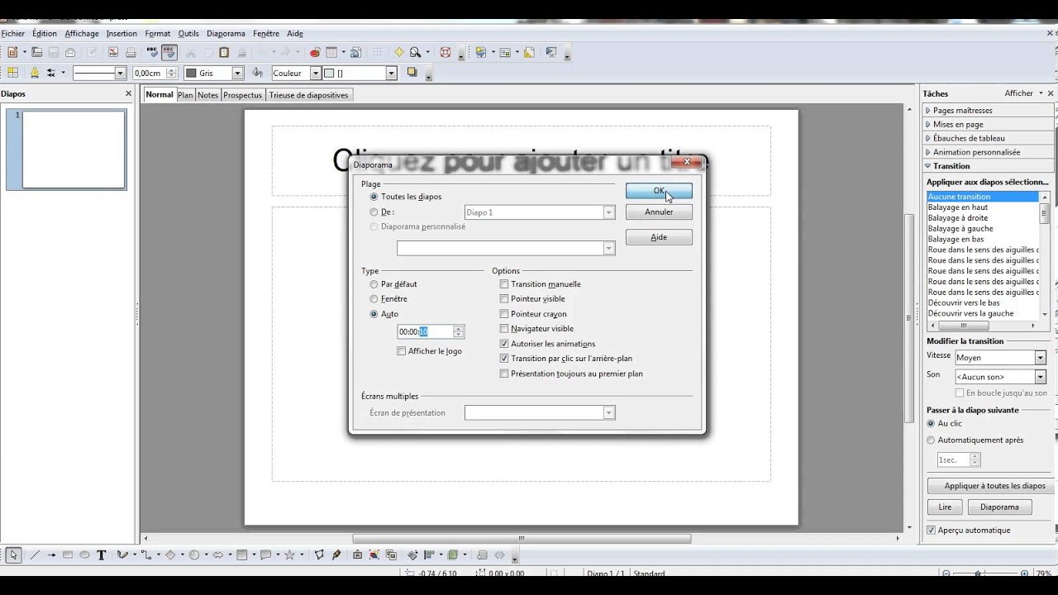
Task: Click the Annuler button
Action: pos(659,212)
